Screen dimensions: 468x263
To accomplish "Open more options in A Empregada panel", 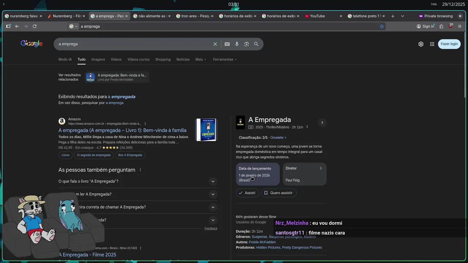I will click(x=307, y=127).
